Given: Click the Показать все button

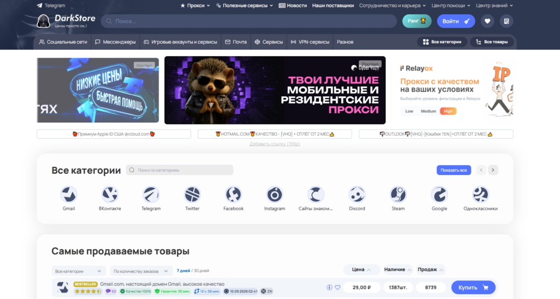Looking at the screenshot, I should 453,170.
